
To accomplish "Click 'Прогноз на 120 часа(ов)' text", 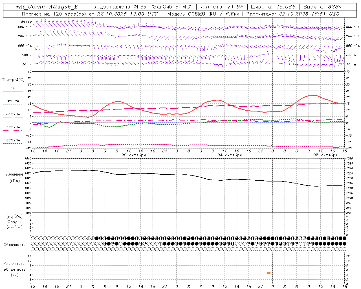I will click(x=54, y=14).
